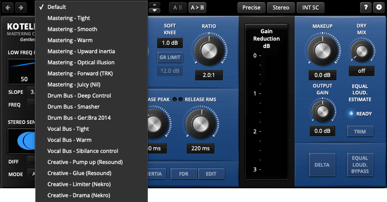Toggle the INT SC sidechain button
This screenshot has height=202, width=387.
(310, 7)
